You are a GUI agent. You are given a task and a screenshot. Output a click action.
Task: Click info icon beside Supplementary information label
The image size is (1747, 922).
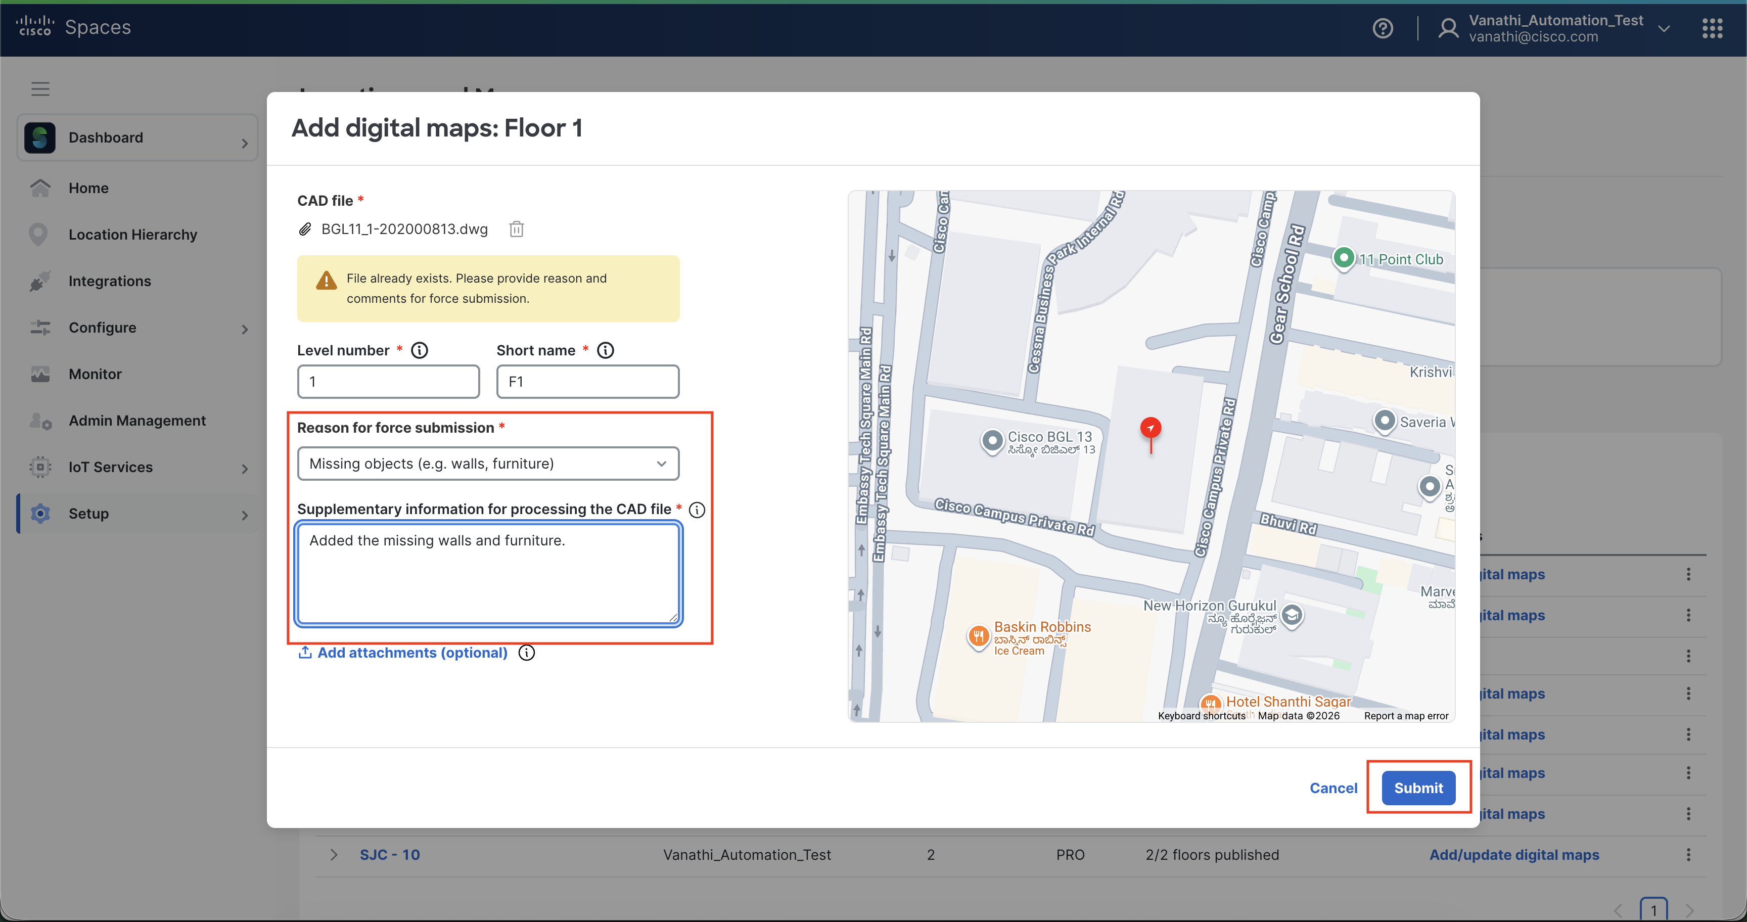[697, 510]
